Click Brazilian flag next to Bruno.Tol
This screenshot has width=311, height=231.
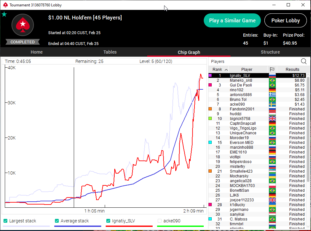(x=272, y=100)
